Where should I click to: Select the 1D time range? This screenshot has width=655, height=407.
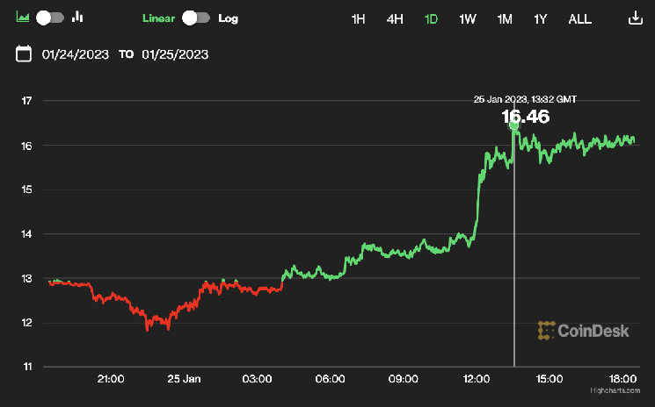click(431, 18)
